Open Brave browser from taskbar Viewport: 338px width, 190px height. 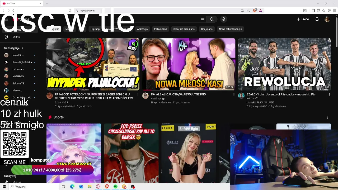[x=107, y=187]
